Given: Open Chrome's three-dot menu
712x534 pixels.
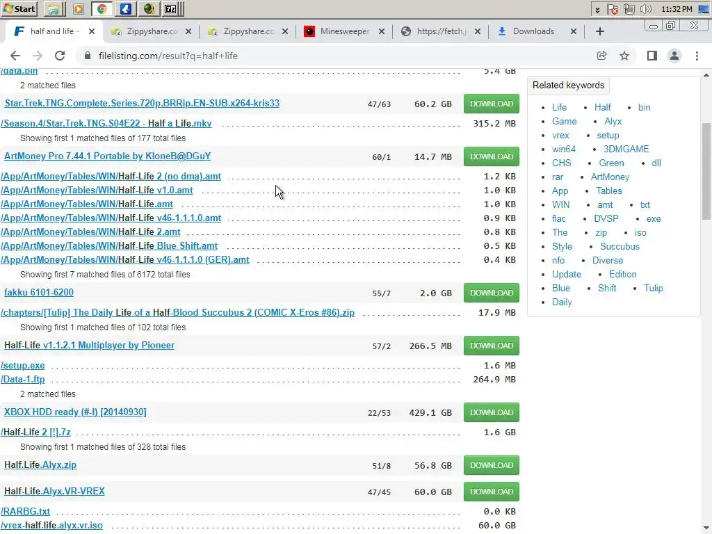Looking at the screenshot, I should tap(697, 56).
